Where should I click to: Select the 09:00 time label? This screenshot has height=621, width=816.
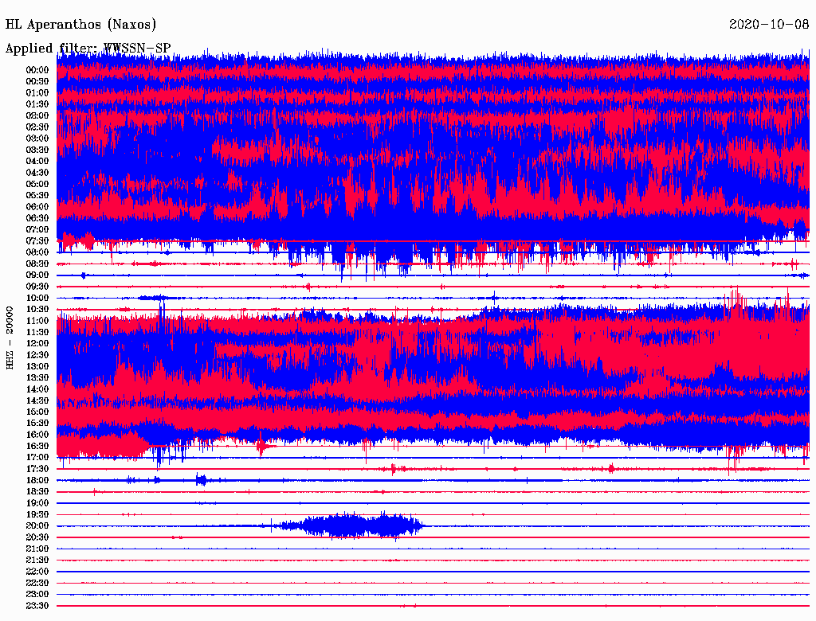pyautogui.click(x=37, y=275)
